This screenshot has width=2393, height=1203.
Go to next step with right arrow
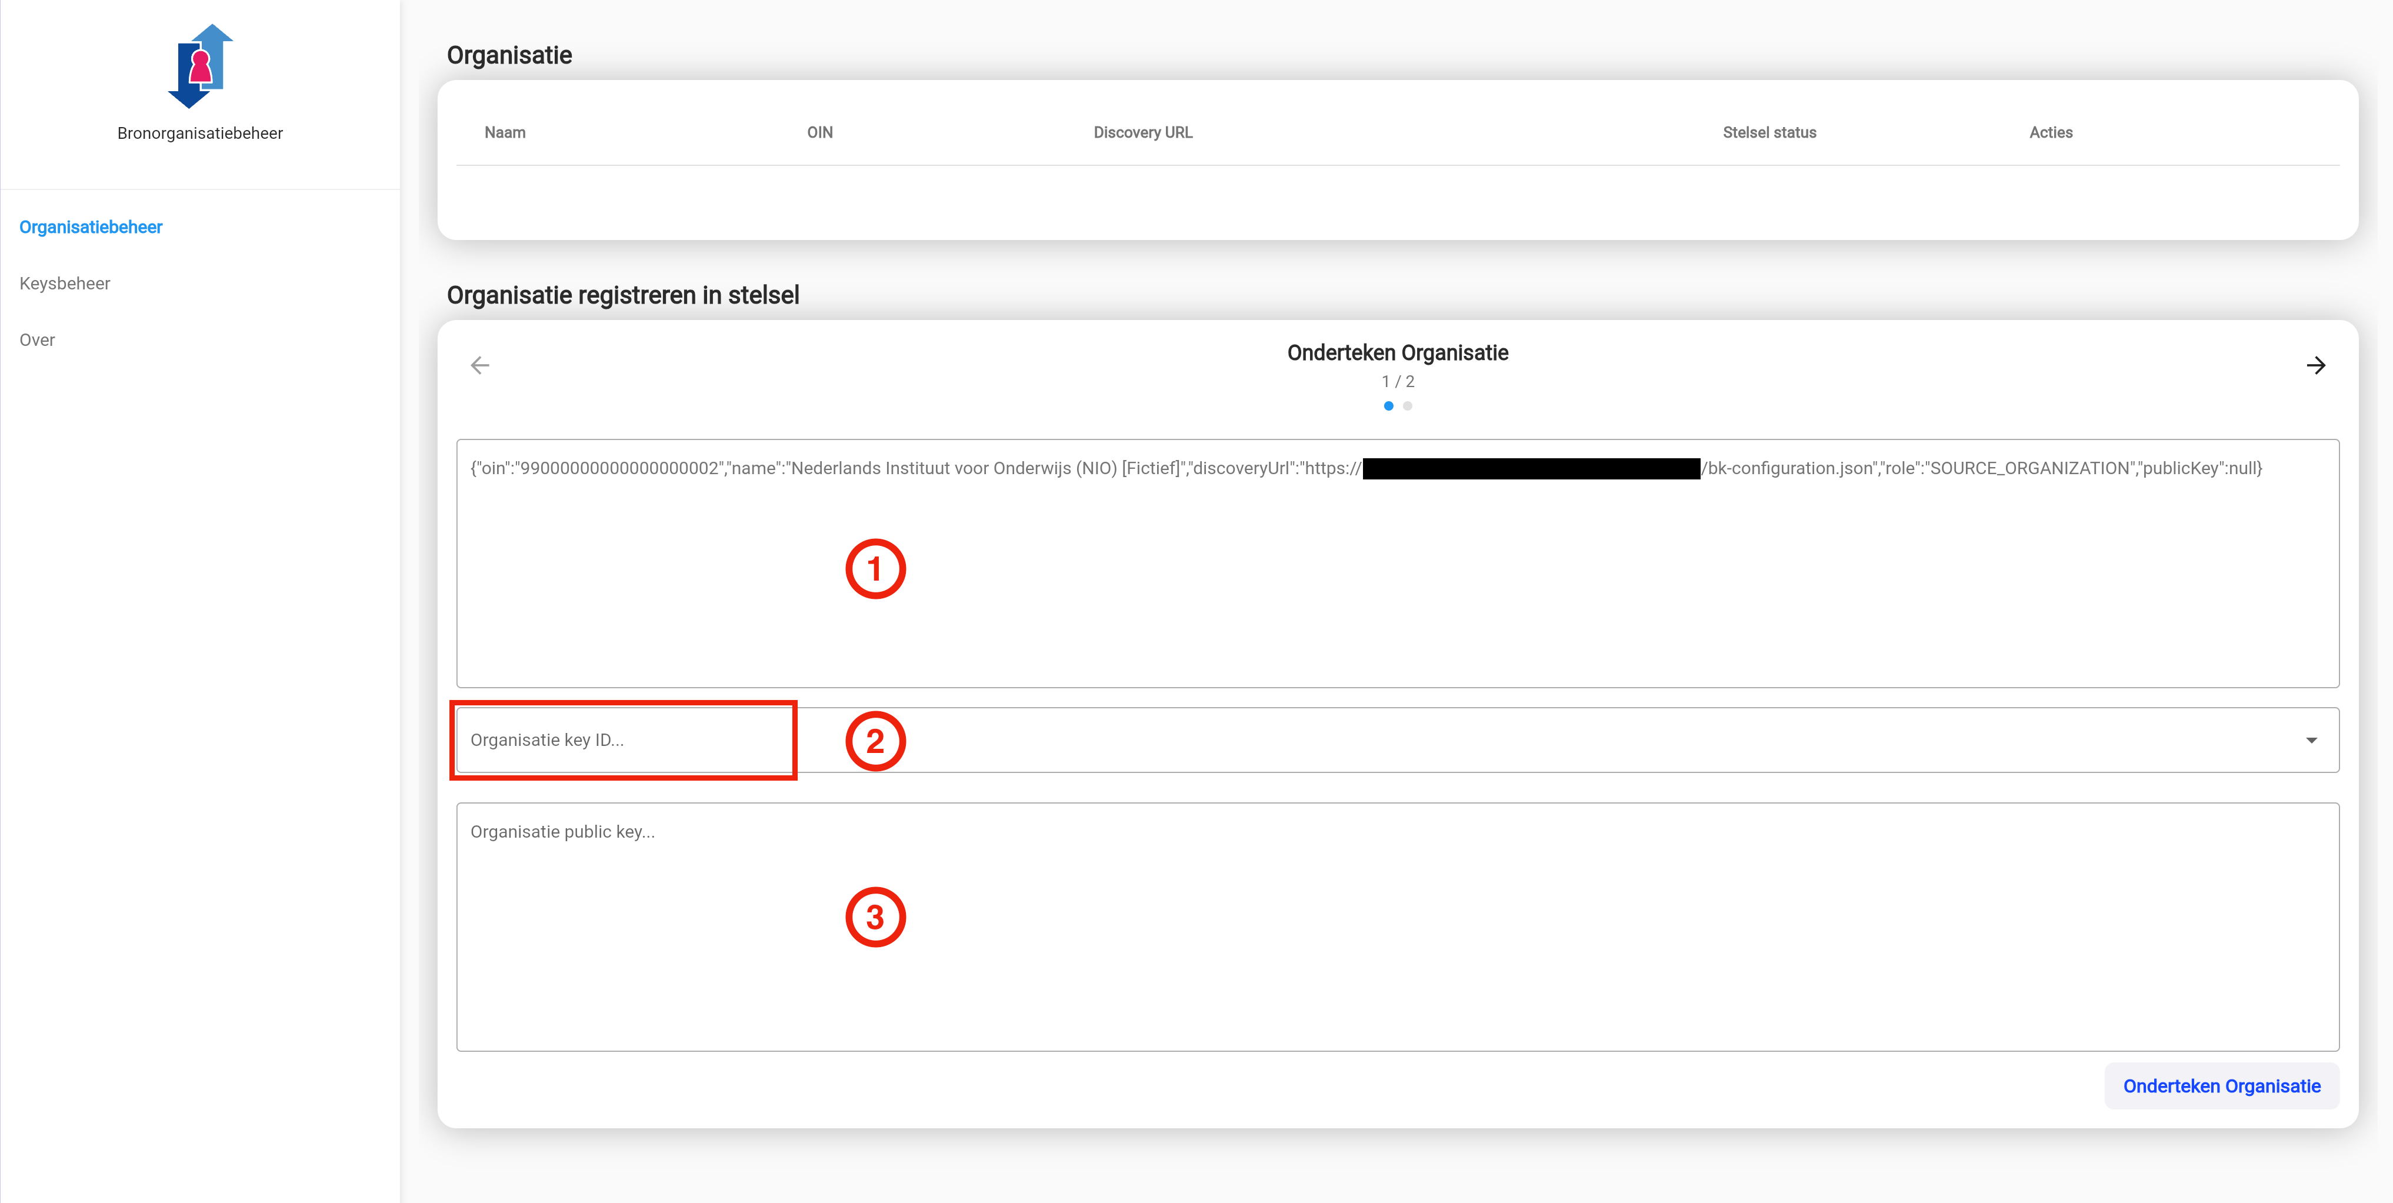(x=2315, y=366)
